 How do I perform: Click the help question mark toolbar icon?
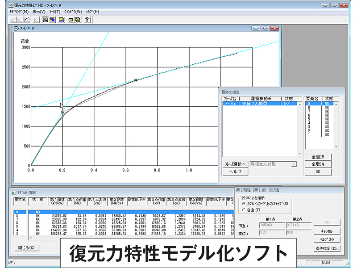[87, 20]
